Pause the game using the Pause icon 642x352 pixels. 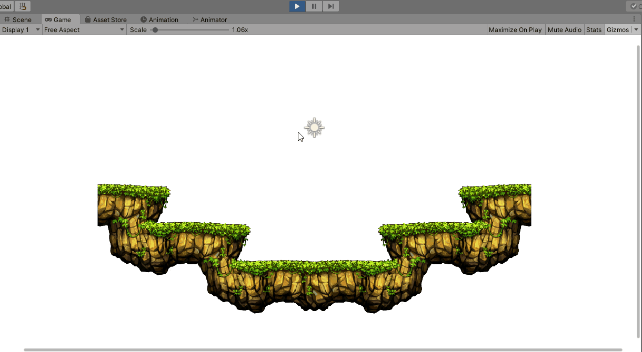click(x=314, y=6)
